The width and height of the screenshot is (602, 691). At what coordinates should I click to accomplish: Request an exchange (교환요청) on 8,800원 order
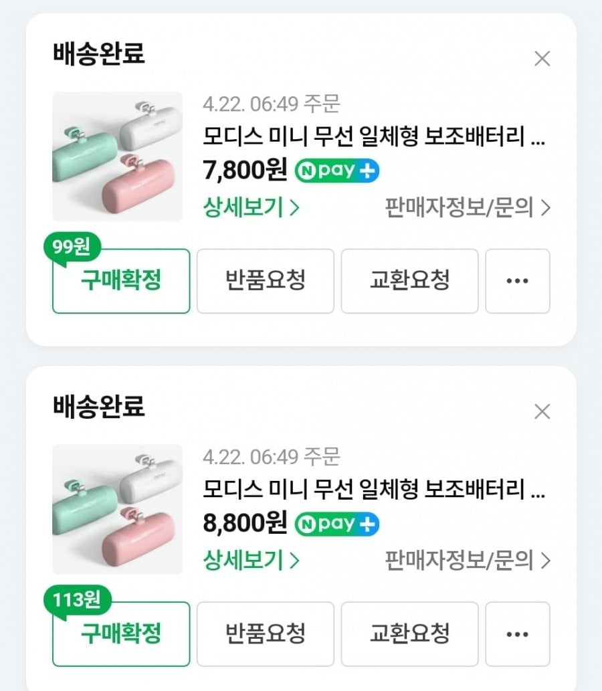(x=409, y=633)
